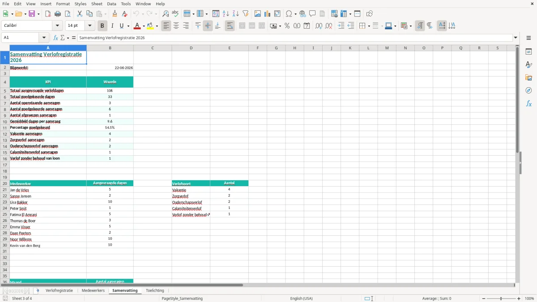Open the Font Name dropdown arrow

coord(58,26)
